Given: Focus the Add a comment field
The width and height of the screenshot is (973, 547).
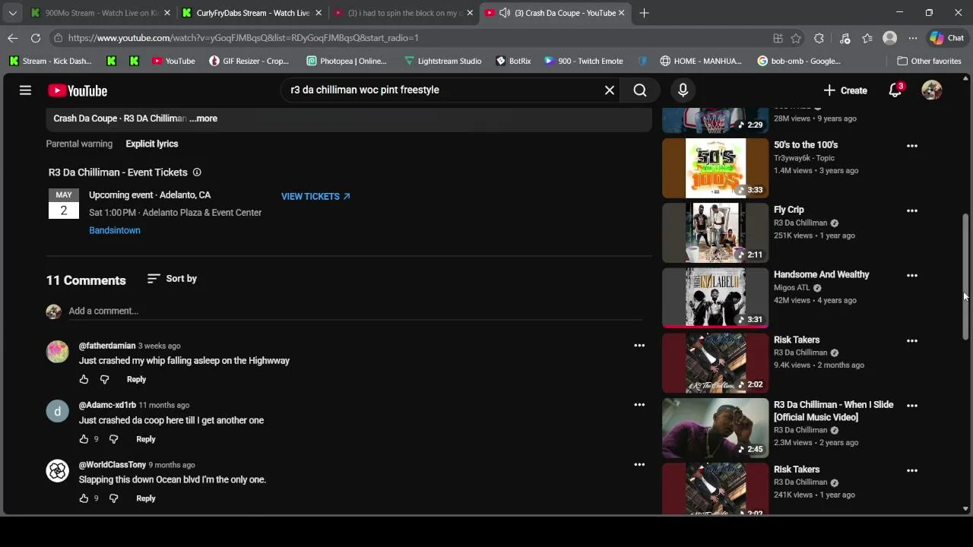Looking at the screenshot, I should tap(355, 311).
